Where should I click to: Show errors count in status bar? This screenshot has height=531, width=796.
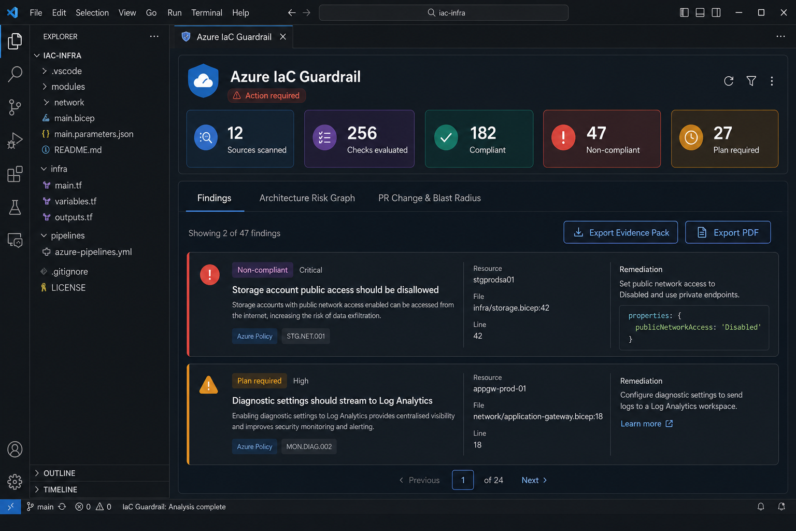(x=83, y=507)
